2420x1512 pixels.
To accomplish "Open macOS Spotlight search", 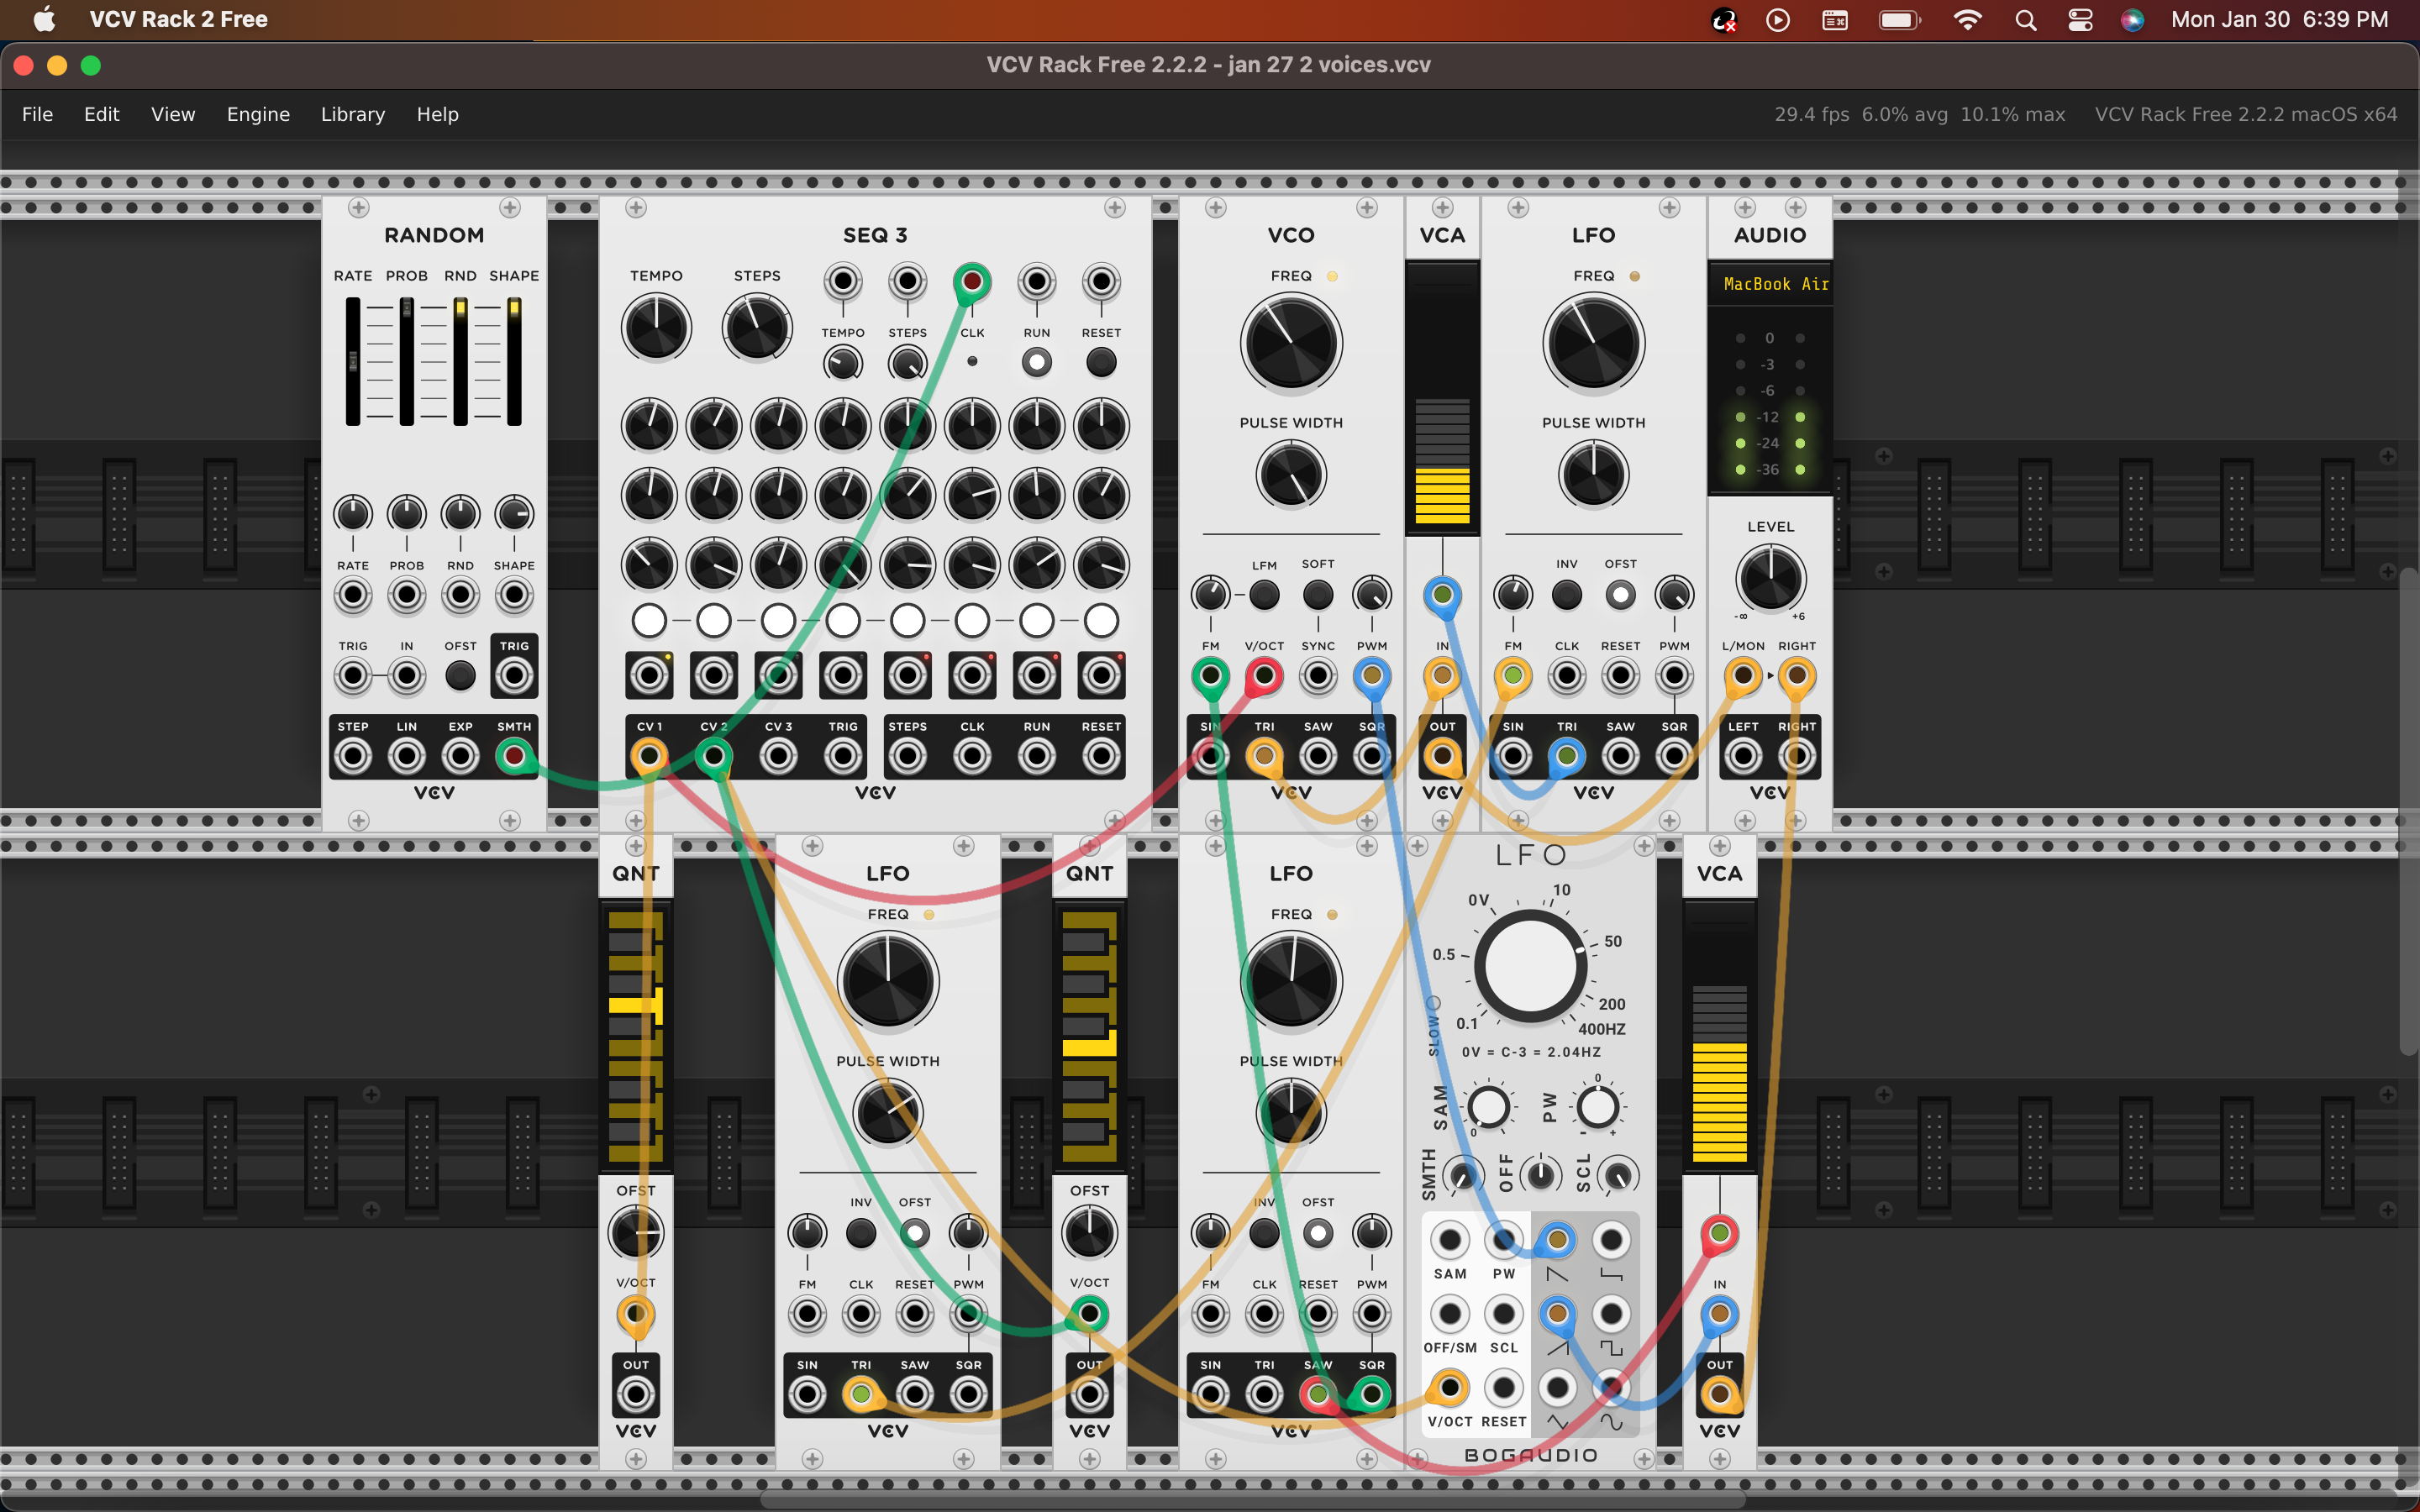I will point(2025,20).
